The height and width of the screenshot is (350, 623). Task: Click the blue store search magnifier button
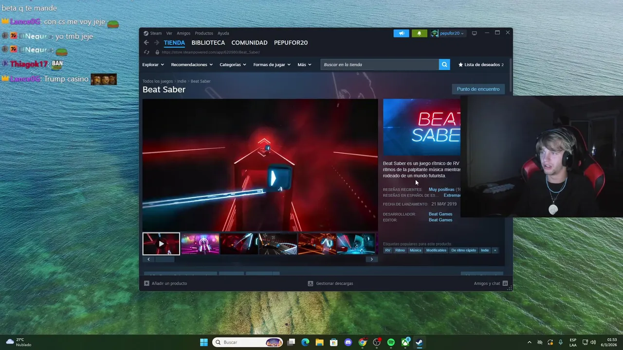(x=444, y=65)
